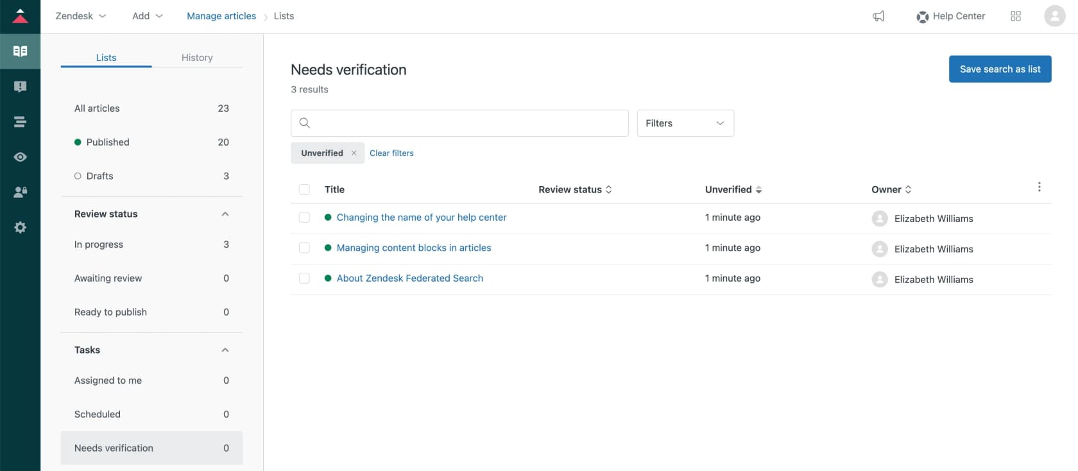Open the Zendesk dropdown menu
This screenshot has width=1078, height=471.
(81, 16)
